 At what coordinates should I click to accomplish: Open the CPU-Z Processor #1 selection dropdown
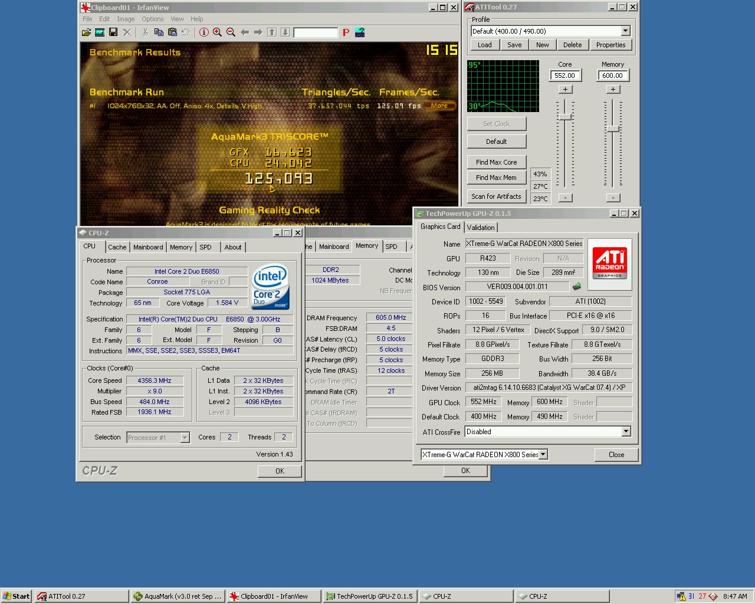coord(185,437)
